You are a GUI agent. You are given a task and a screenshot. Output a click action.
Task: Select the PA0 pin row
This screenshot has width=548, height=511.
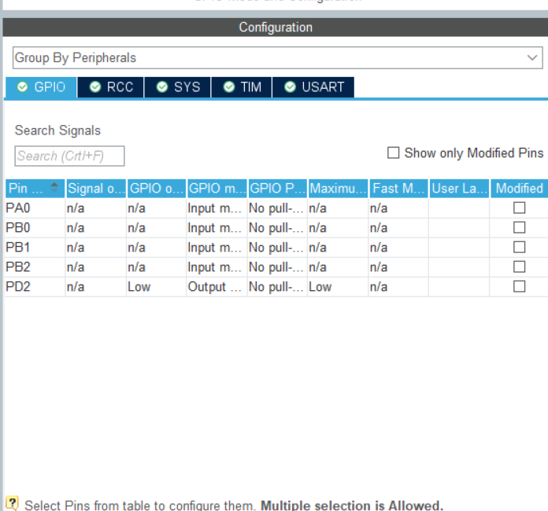tap(276, 208)
